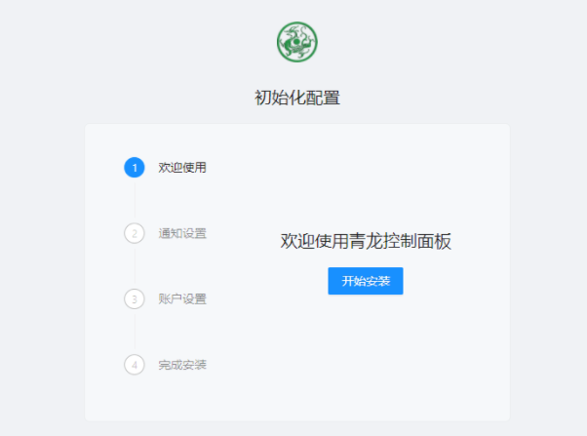This screenshot has width=587, height=436.
Task: Click the connector line between steps 3 and 4
Action: click(135, 332)
